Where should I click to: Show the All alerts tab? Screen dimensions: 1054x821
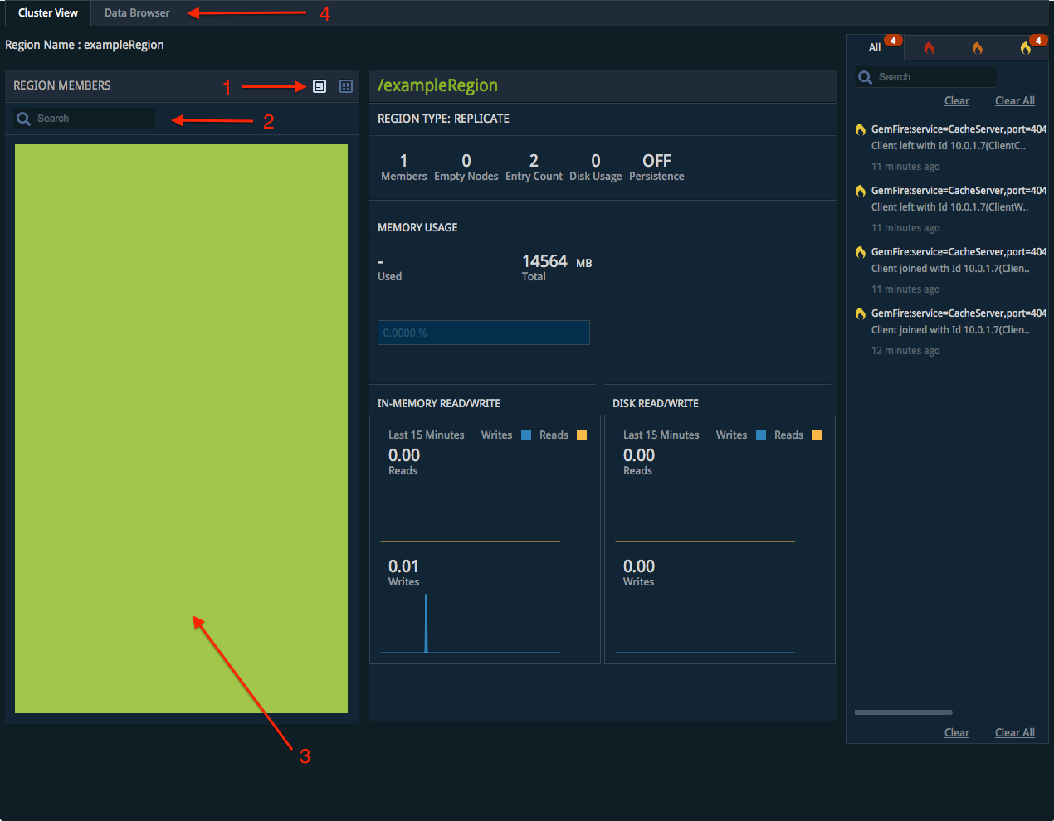click(x=875, y=48)
